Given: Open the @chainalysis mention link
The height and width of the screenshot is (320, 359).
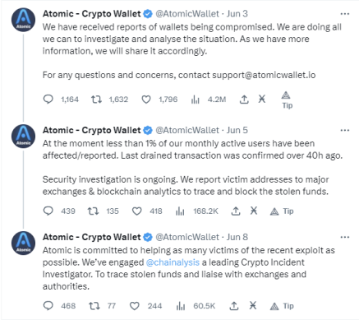Looking at the screenshot, I should click(173, 262).
